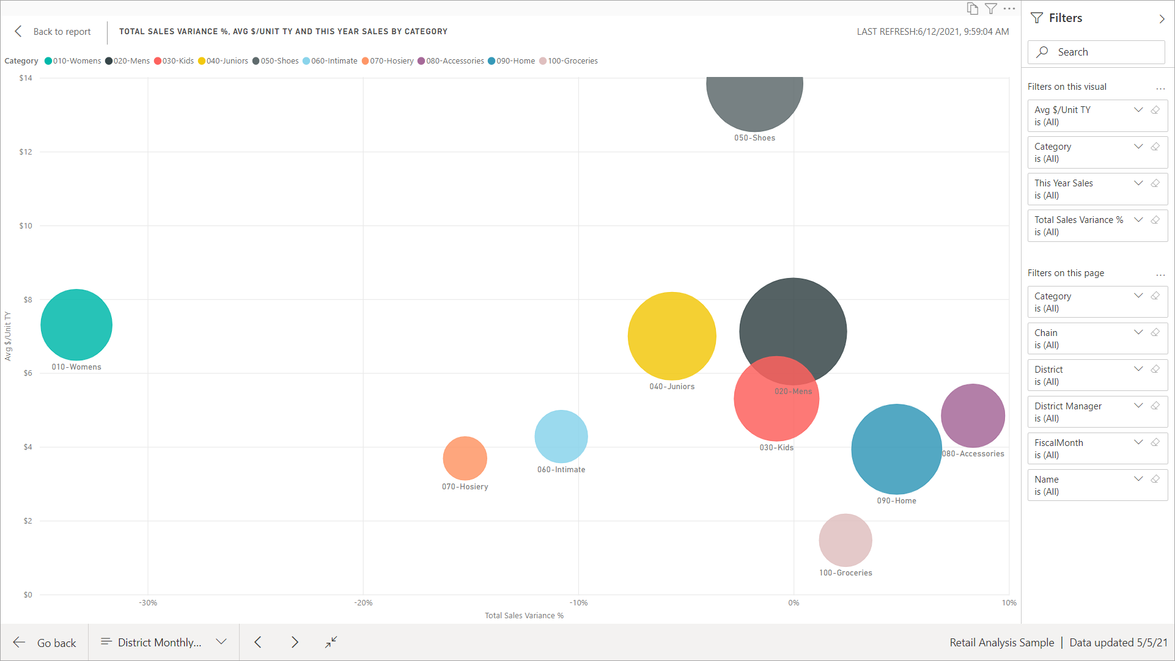
Task: Click the filter icon beside Filters heading
Action: coord(1039,18)
